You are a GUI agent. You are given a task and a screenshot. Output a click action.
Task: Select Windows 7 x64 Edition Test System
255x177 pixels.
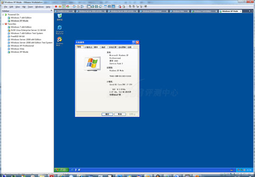coord(25,33)
